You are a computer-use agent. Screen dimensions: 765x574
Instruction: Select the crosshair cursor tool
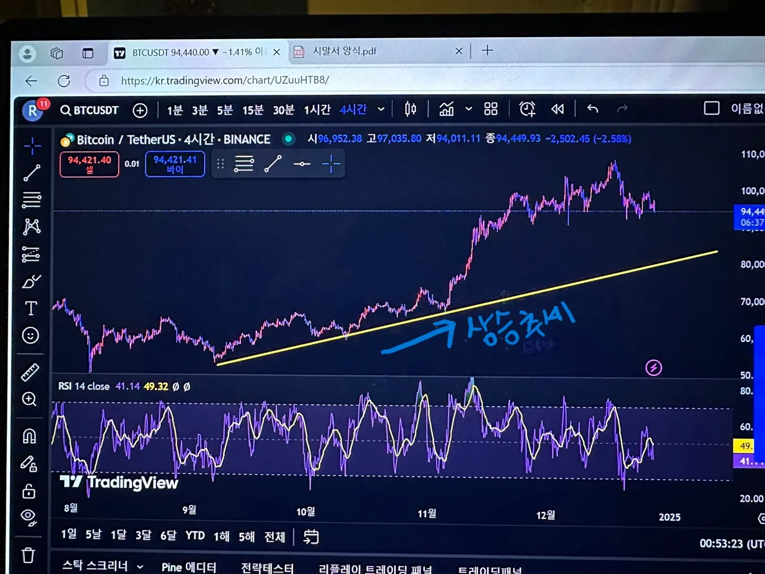pyautogui.click(x=32, y=146)
